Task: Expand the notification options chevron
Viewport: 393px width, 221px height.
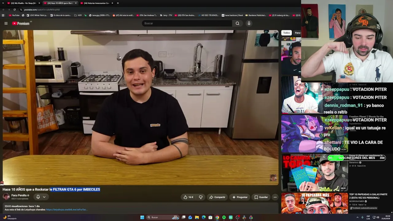Action: point(44,197)
